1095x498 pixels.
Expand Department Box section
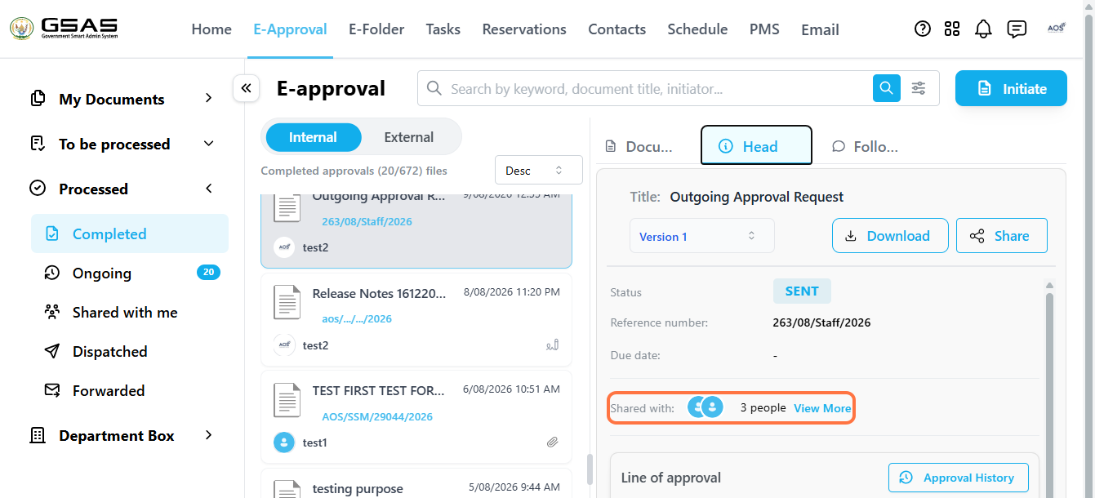209,435
